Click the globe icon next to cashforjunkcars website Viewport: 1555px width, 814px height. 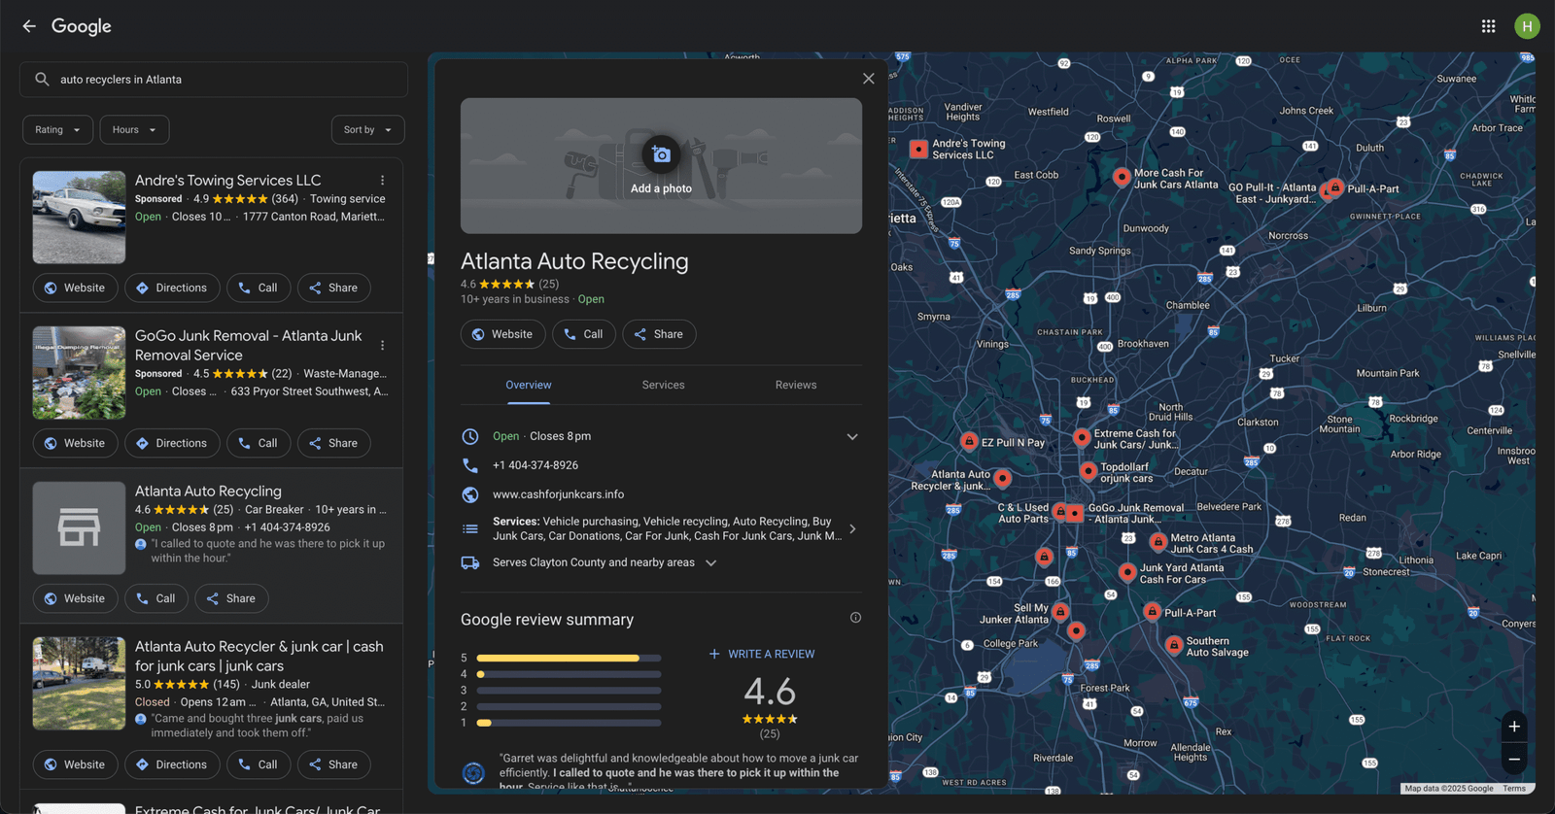470,494
